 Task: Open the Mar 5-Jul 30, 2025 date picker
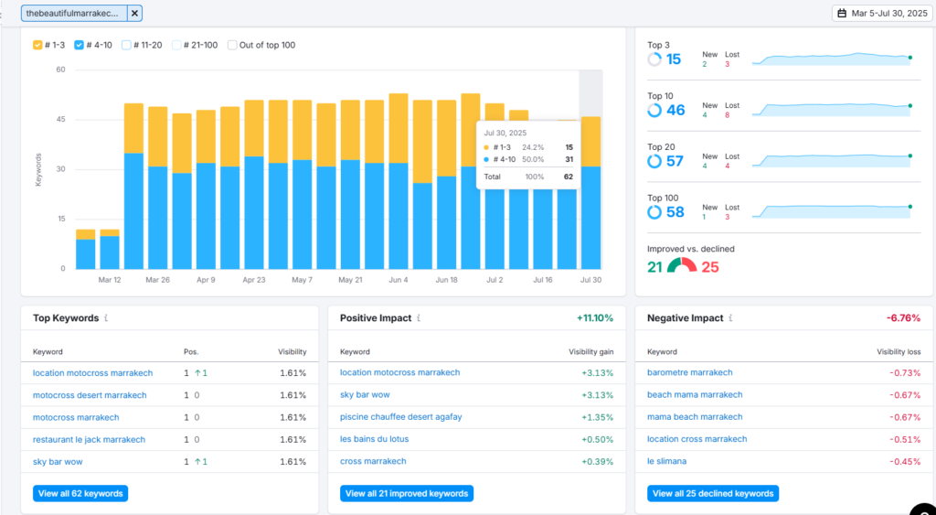click(x=883, y=13)
